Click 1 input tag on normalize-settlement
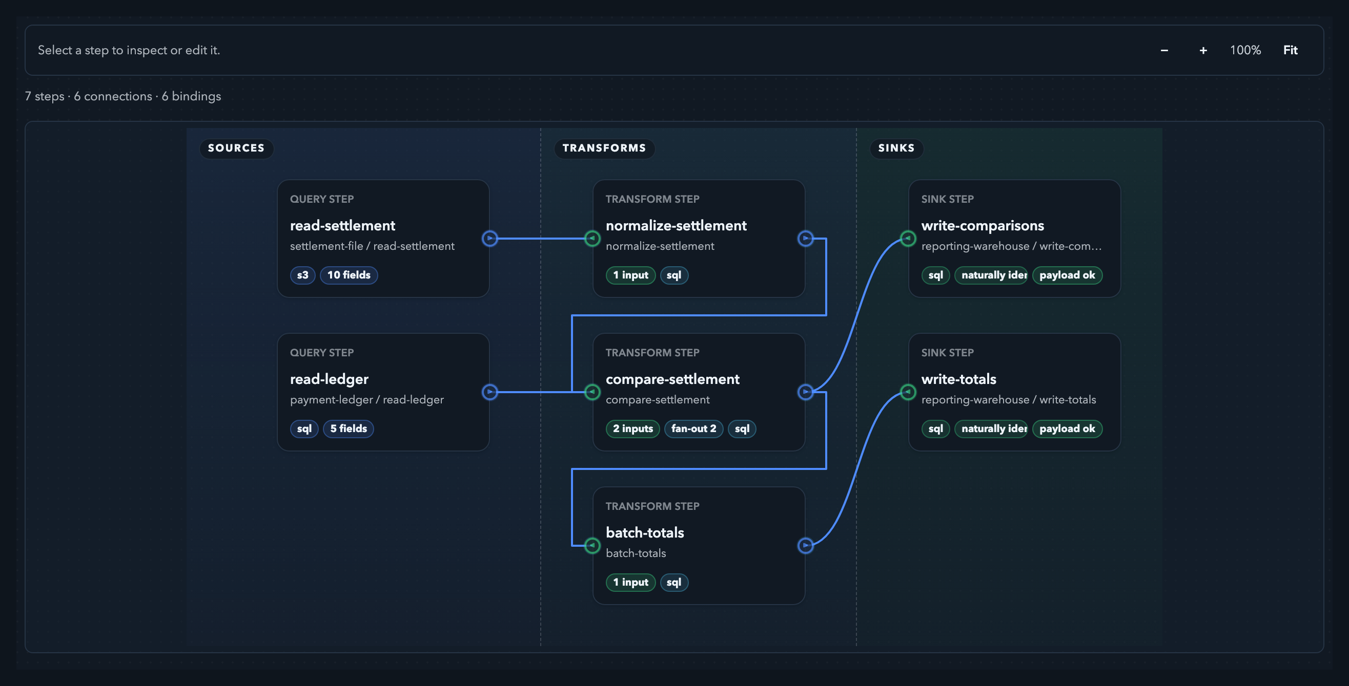The width and height of the screenshot is (1349, 686). [x=630, y=275]
